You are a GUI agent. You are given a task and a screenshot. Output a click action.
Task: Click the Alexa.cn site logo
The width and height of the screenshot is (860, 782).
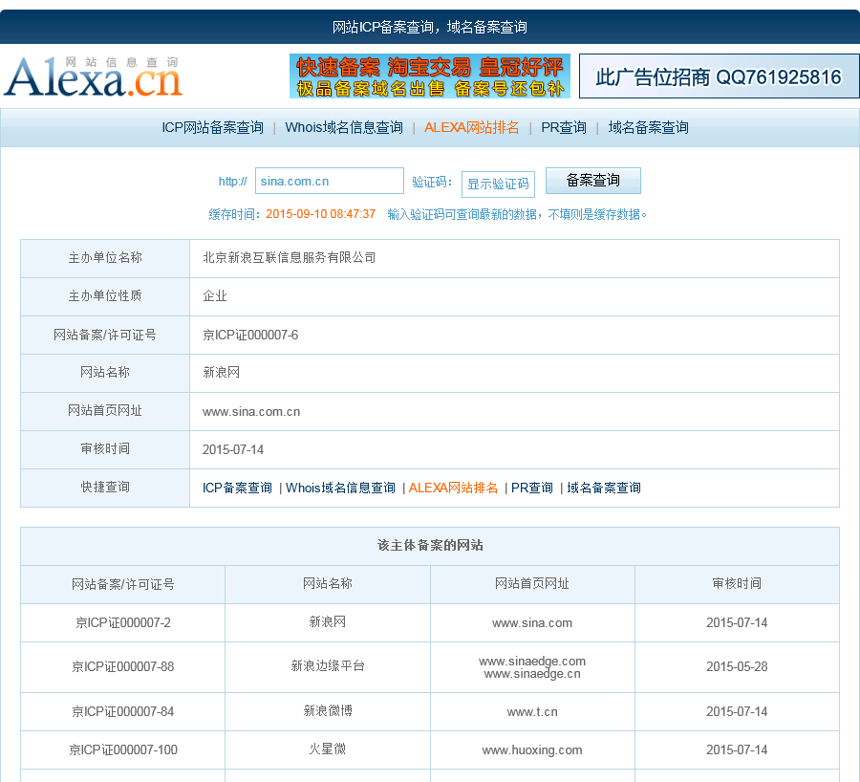94,76
